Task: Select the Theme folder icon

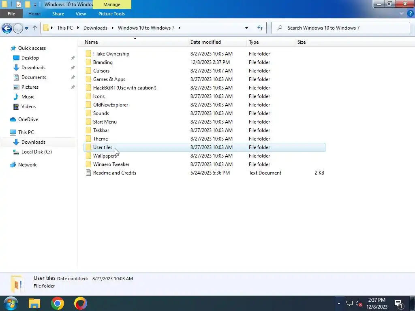Action: [88, 138]
